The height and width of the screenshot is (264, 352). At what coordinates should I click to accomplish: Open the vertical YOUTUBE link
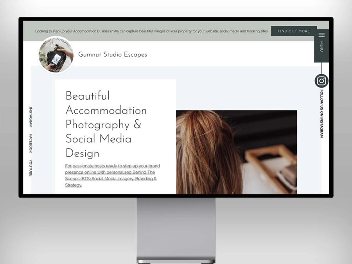[x=31, y=168]
